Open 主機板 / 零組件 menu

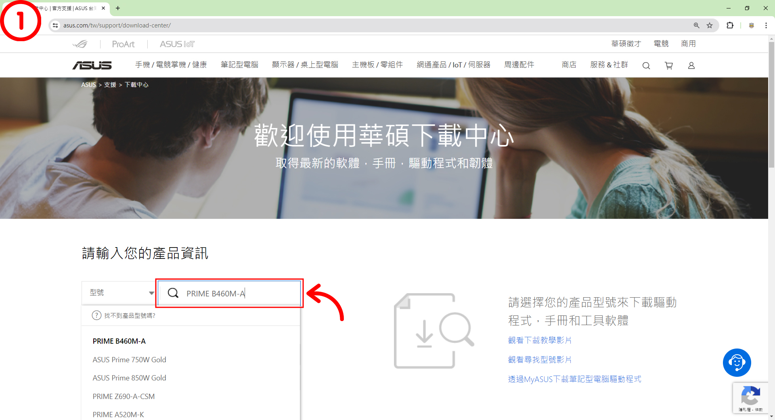point(377,65)
